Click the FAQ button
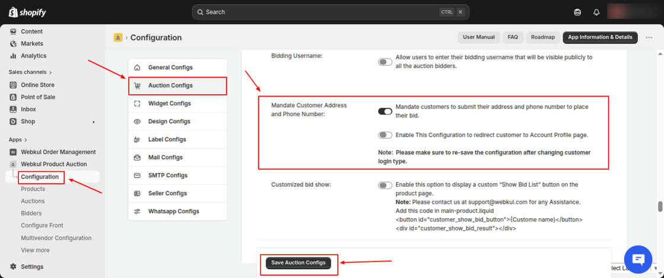Image resolution: width=664 pixels, height=278 pixels. (513, 37)
